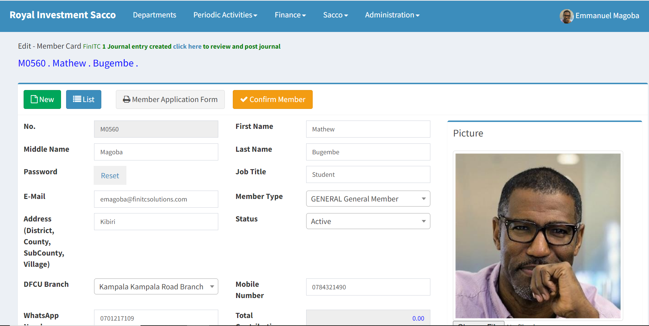Click the Mobile Number field
The height and width of the screenshot is (326, 649).
point(368,287)
